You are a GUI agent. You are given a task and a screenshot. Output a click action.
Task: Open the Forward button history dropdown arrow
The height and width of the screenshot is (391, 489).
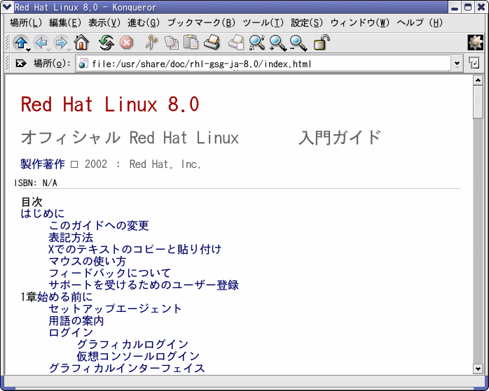[69, 50]
